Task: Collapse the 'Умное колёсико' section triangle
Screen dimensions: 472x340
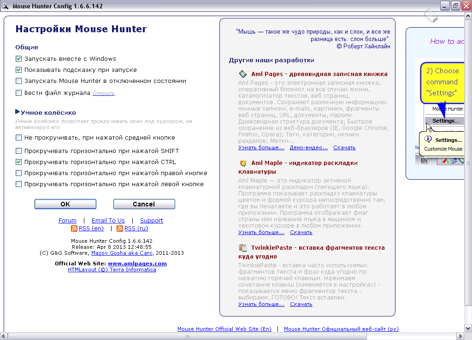Action: point(18,112)
